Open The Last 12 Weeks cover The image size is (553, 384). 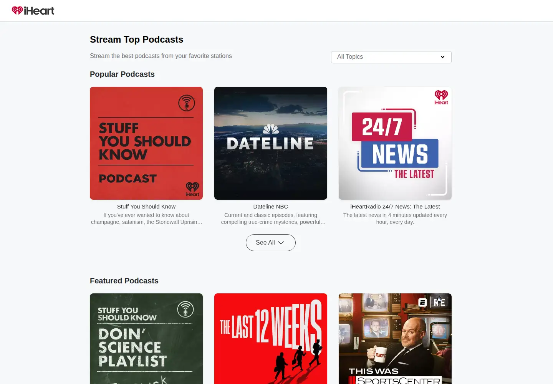tap(271, 339)
